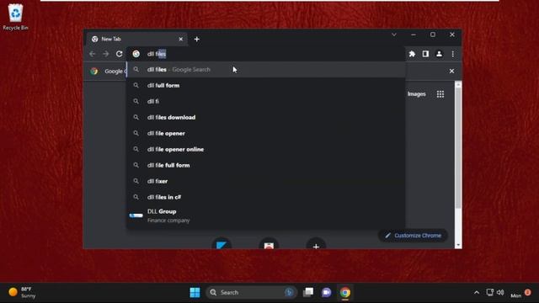Click the Customize Chrome button
This screenshot has width=539, height=303.
(x=413, y=236)
